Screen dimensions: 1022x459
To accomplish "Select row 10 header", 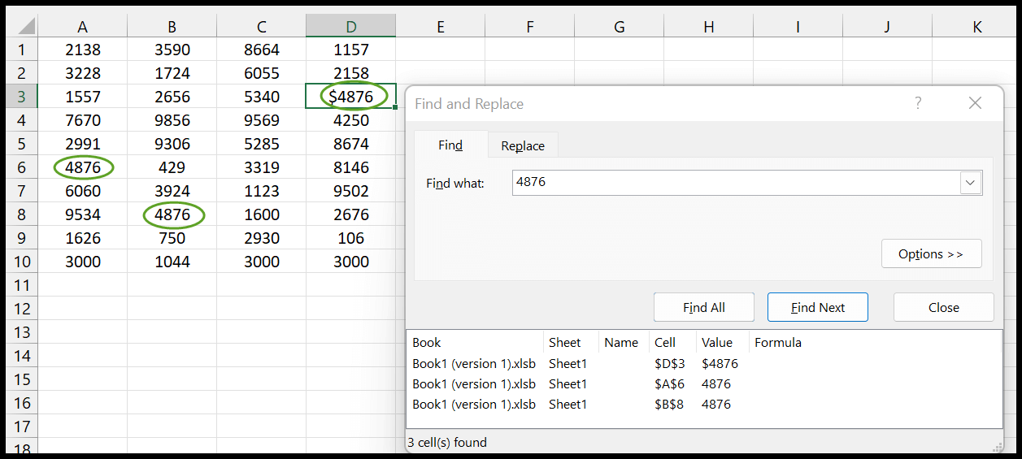I will [20, 262].
